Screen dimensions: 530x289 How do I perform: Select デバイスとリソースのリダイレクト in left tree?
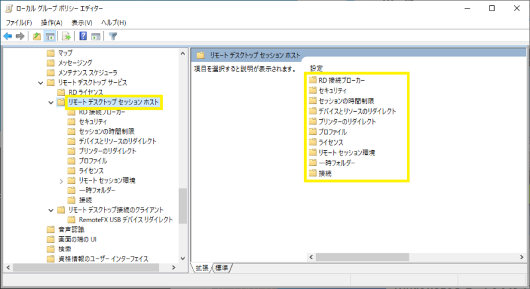(x=118, y=141)
